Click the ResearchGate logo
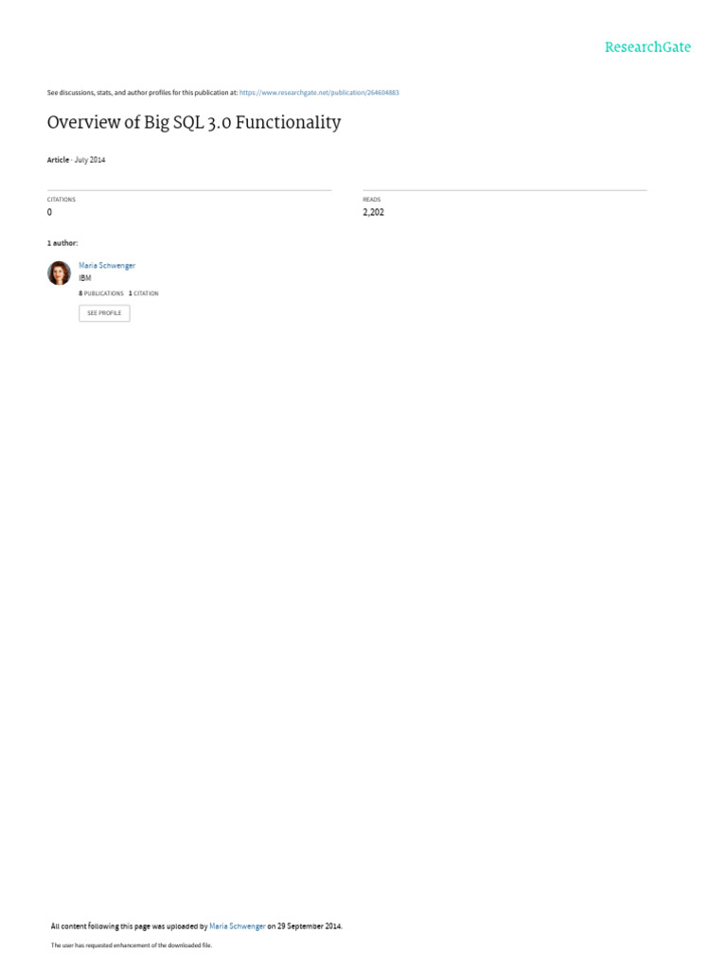Image resolution: width=727 pixels, height=969 pixels. click(x=647, y=47)
